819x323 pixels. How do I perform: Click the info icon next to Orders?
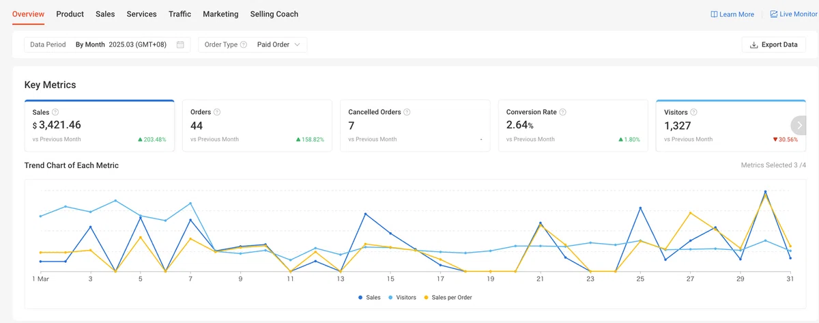pos(216,112)
